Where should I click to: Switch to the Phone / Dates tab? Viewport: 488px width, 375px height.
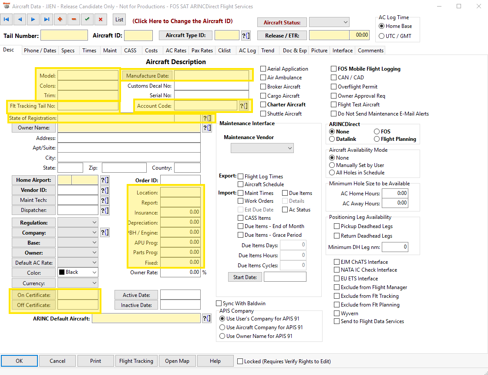[40, 51]
